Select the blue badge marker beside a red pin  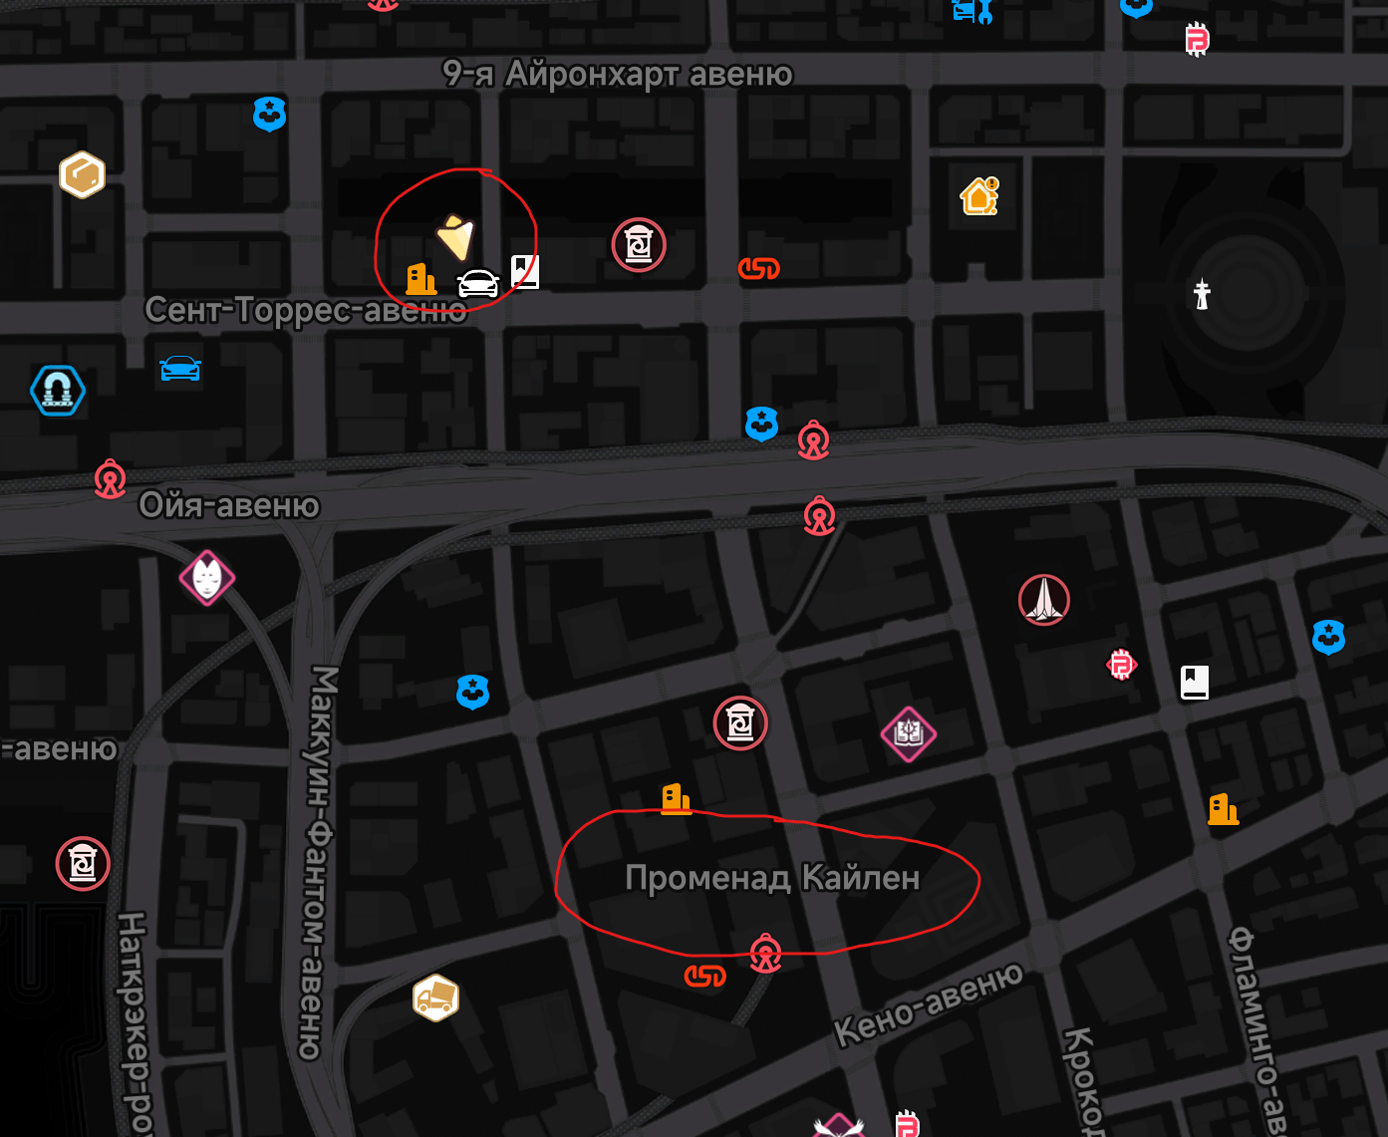pyautogui.click(x=762, y=424)
